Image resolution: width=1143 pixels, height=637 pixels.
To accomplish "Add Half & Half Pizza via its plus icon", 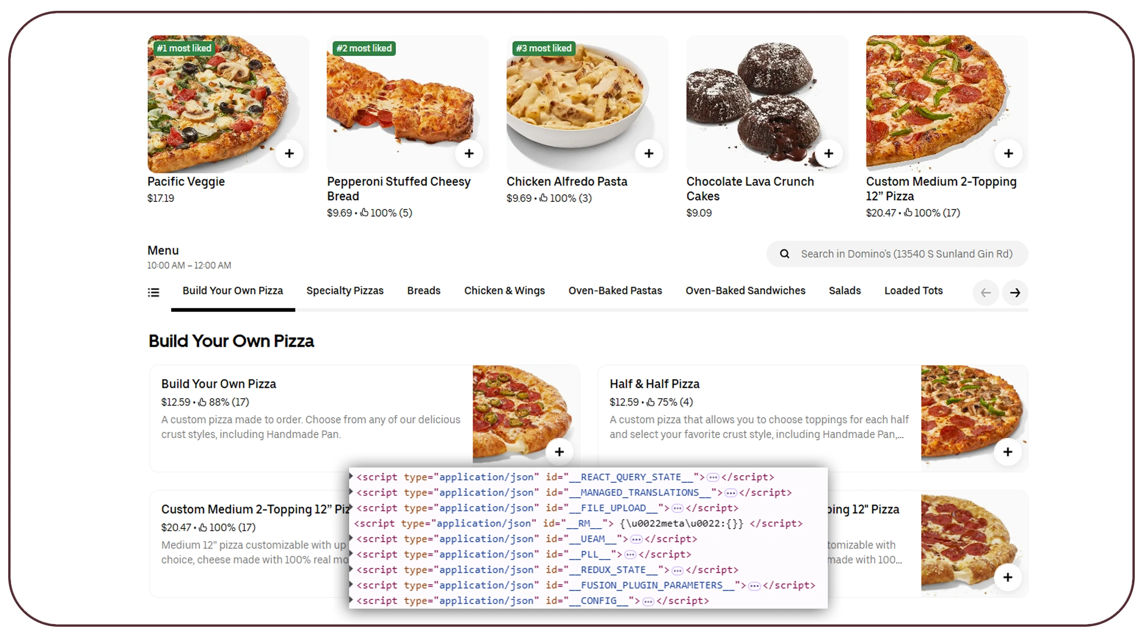I will click(1008, 452).
